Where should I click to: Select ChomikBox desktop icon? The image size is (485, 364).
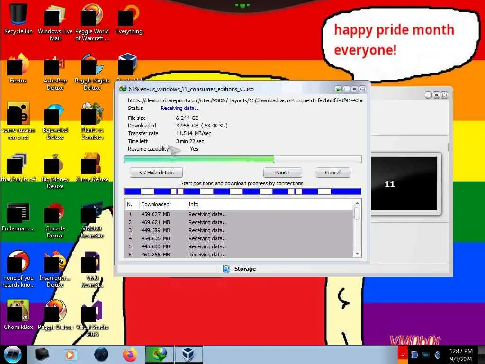18,315
